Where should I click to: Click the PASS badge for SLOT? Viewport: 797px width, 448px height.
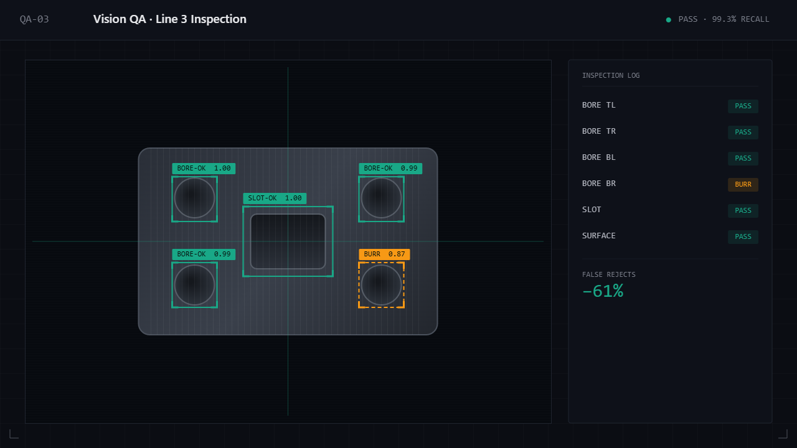tap(743, 211)
